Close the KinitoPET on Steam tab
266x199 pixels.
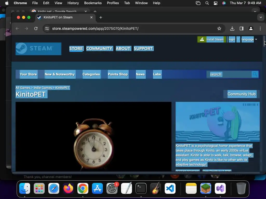point(91,17)
